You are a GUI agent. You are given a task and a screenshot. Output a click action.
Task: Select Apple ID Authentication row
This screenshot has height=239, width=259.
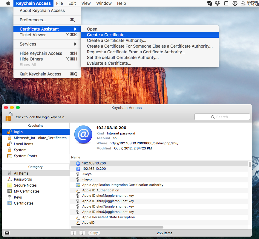point(159,190)
